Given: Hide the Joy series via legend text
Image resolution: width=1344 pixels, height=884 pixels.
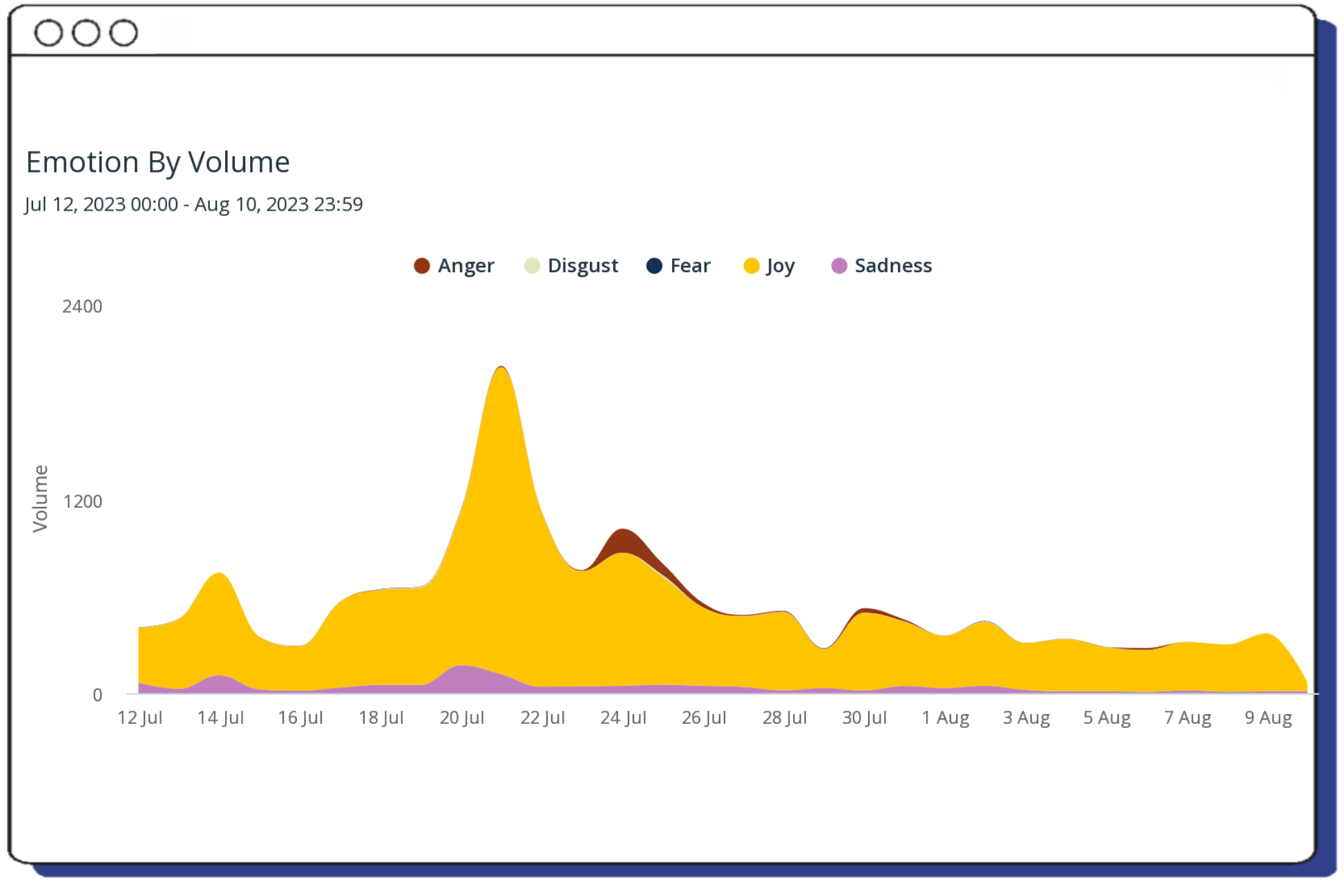Looking at the screenshot, I should [780, 266].
